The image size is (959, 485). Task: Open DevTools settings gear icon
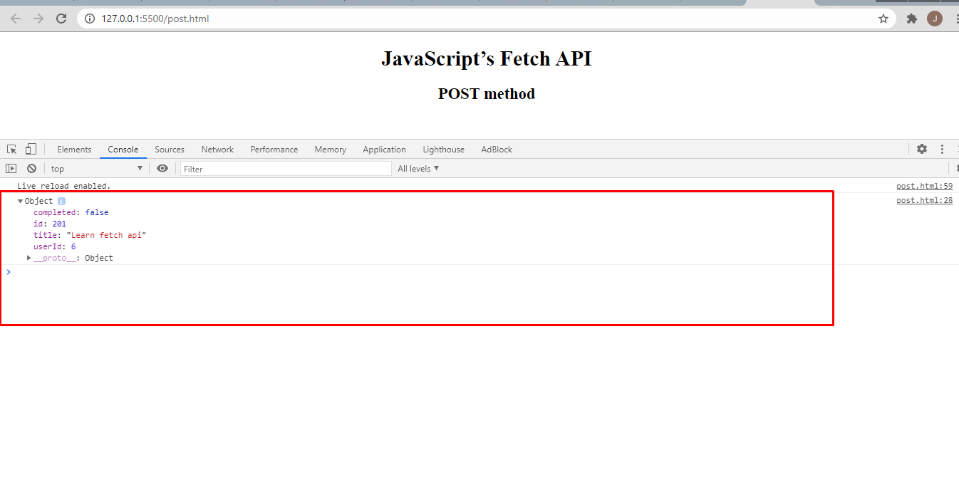coord(922,149)
